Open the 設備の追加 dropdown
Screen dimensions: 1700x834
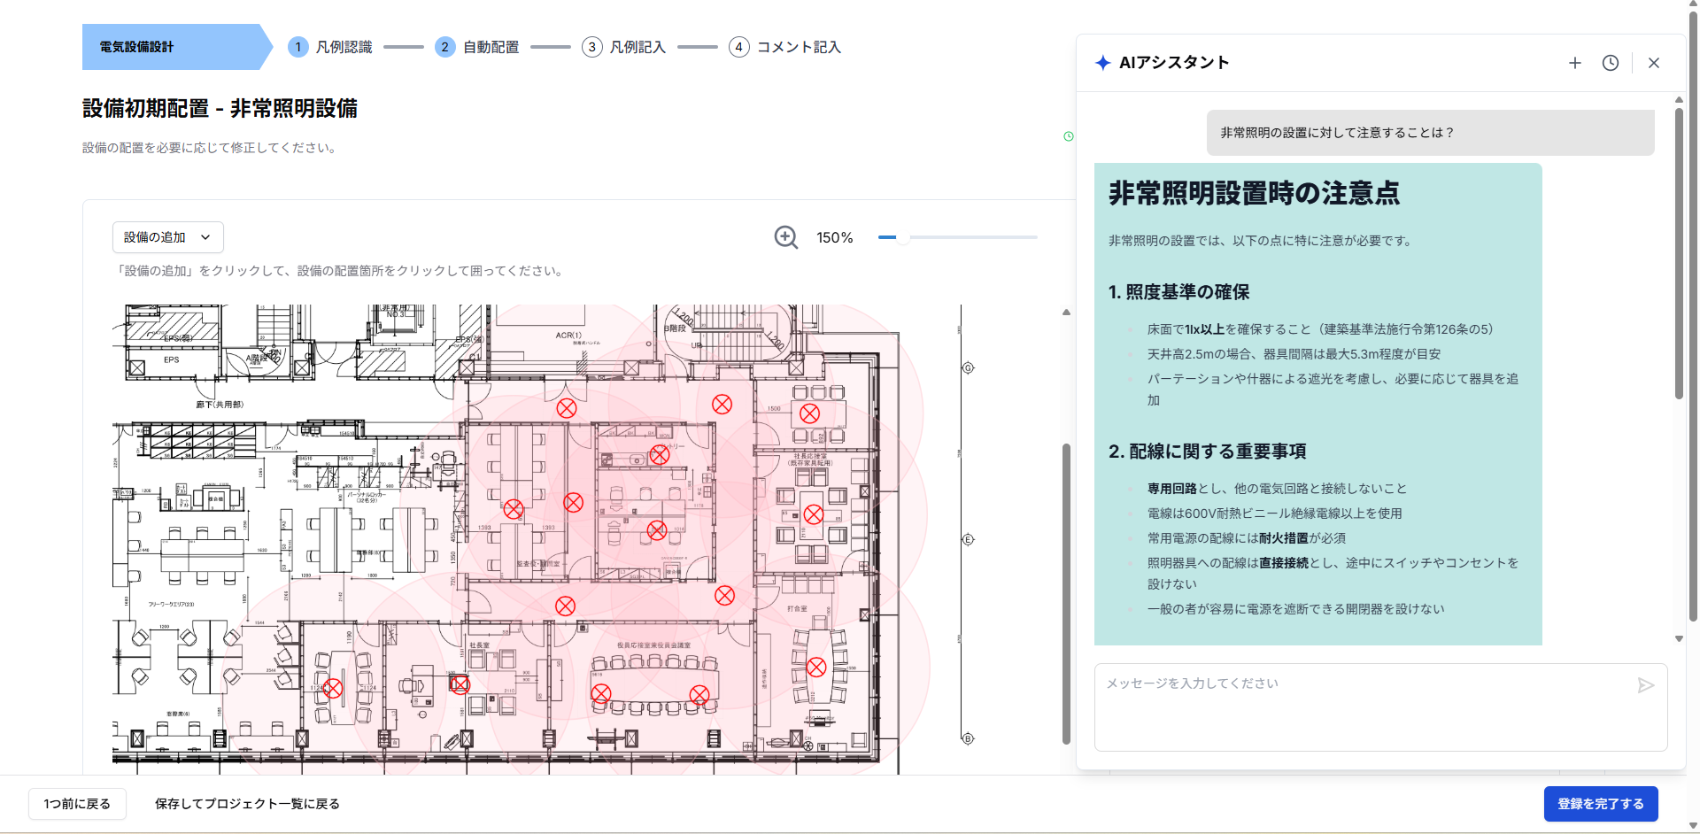click(x=167, y=237)
